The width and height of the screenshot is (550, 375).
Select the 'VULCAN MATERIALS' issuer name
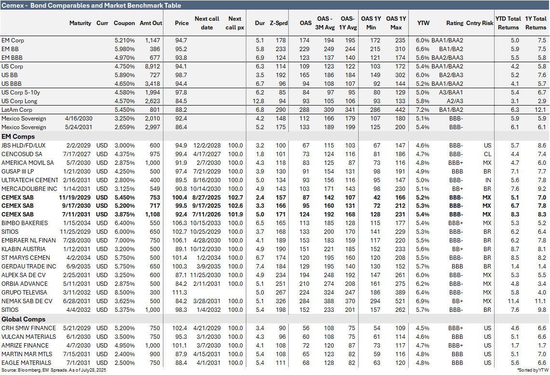click(x=29, y=337)
